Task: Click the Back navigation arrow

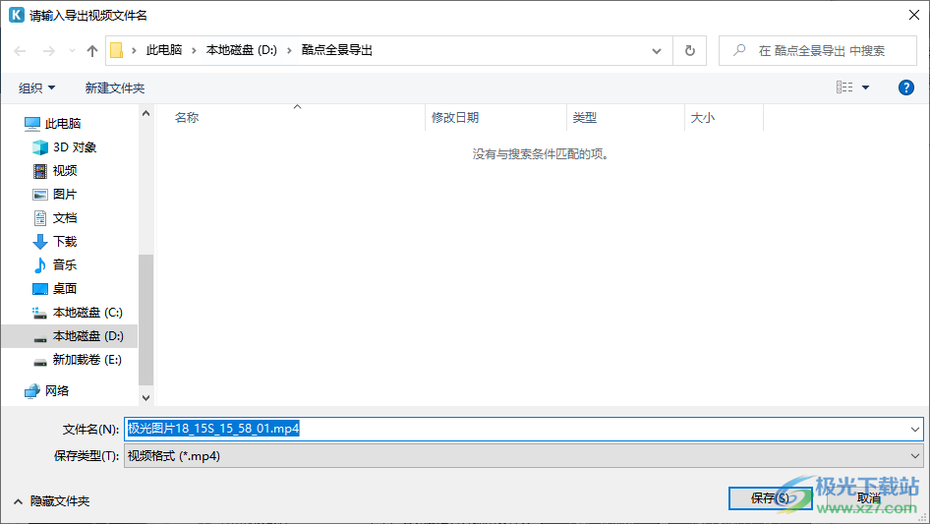Action: pyautogui.click(x=21, y=51)
